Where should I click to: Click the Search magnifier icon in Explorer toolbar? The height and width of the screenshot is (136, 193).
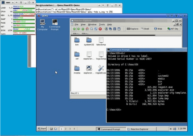91,29
